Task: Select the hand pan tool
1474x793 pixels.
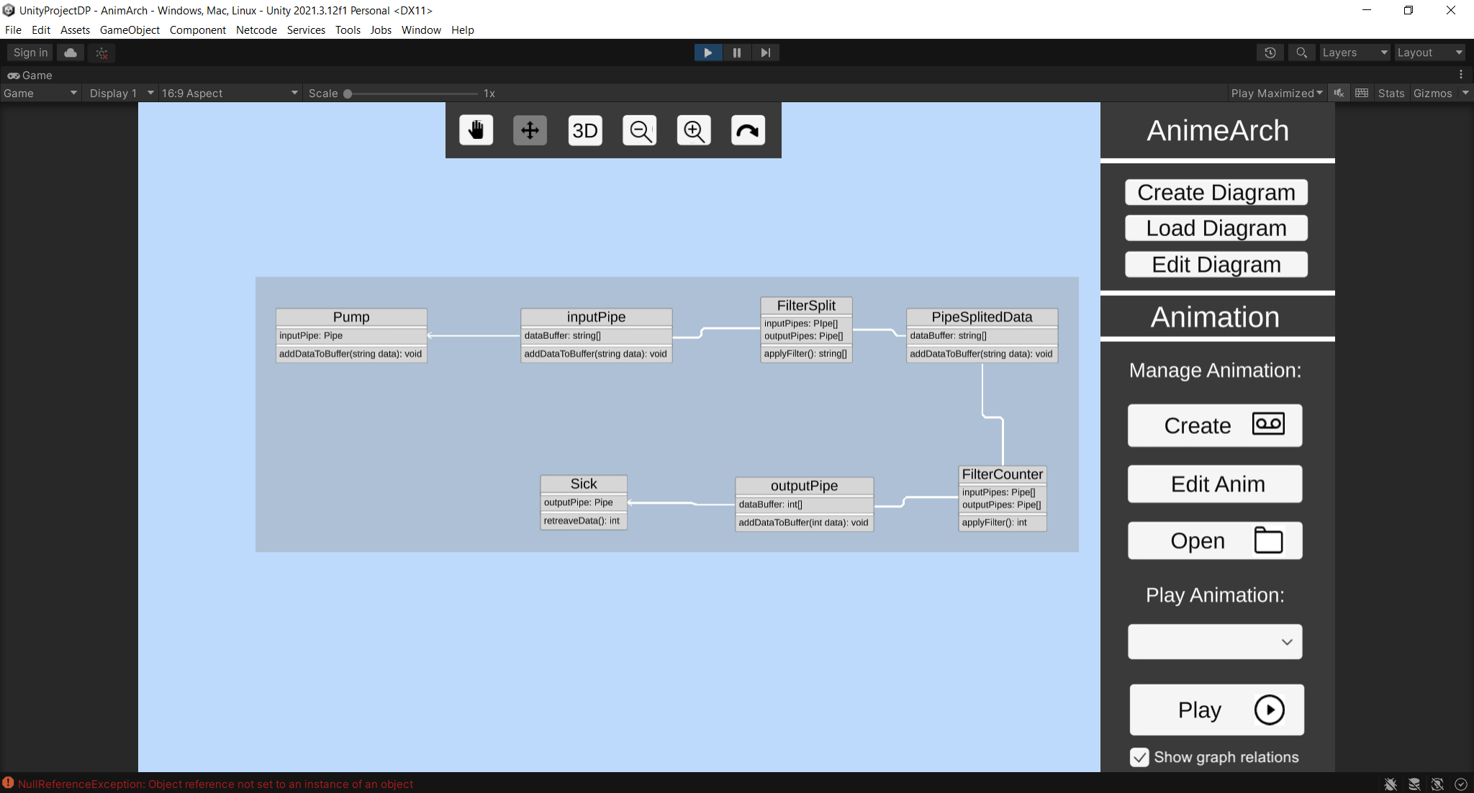Action: pos(476,130)
